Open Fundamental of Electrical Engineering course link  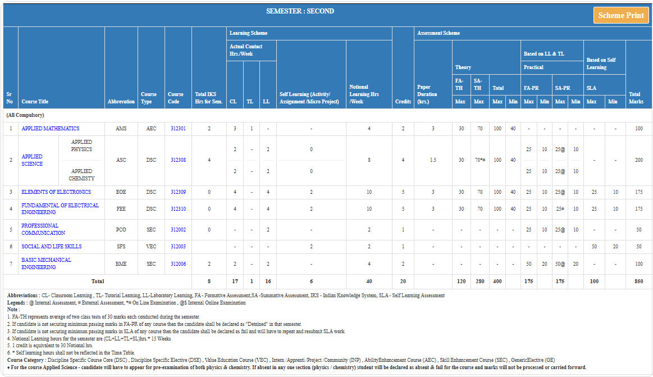click(60, 209)
